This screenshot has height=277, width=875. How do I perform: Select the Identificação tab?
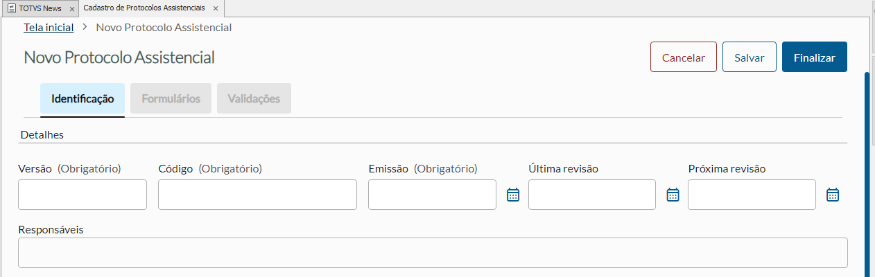[x=83, y=98]
